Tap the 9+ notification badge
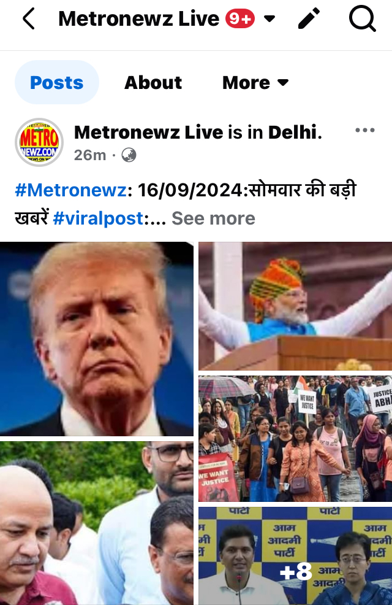 [x=240, y=19]
